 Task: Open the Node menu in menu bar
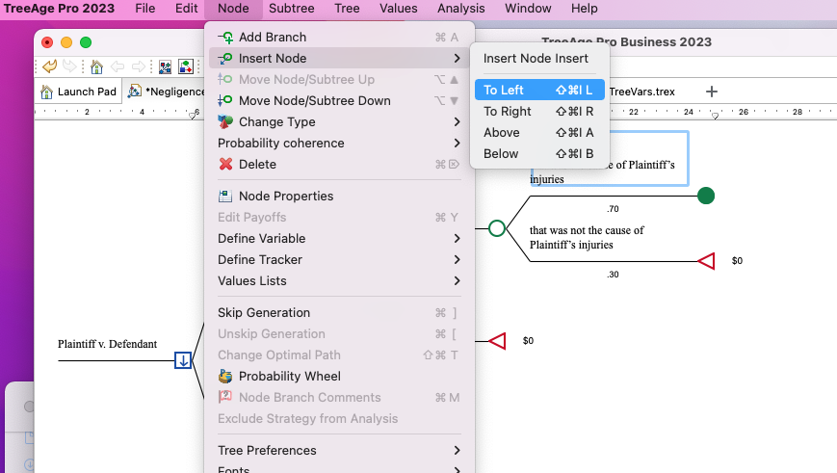(233, 9)
